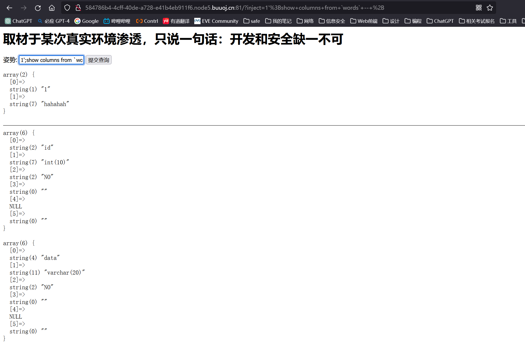Open the browser home page
The width and height of the screenshot is (525, 352).
coord(52,8)
